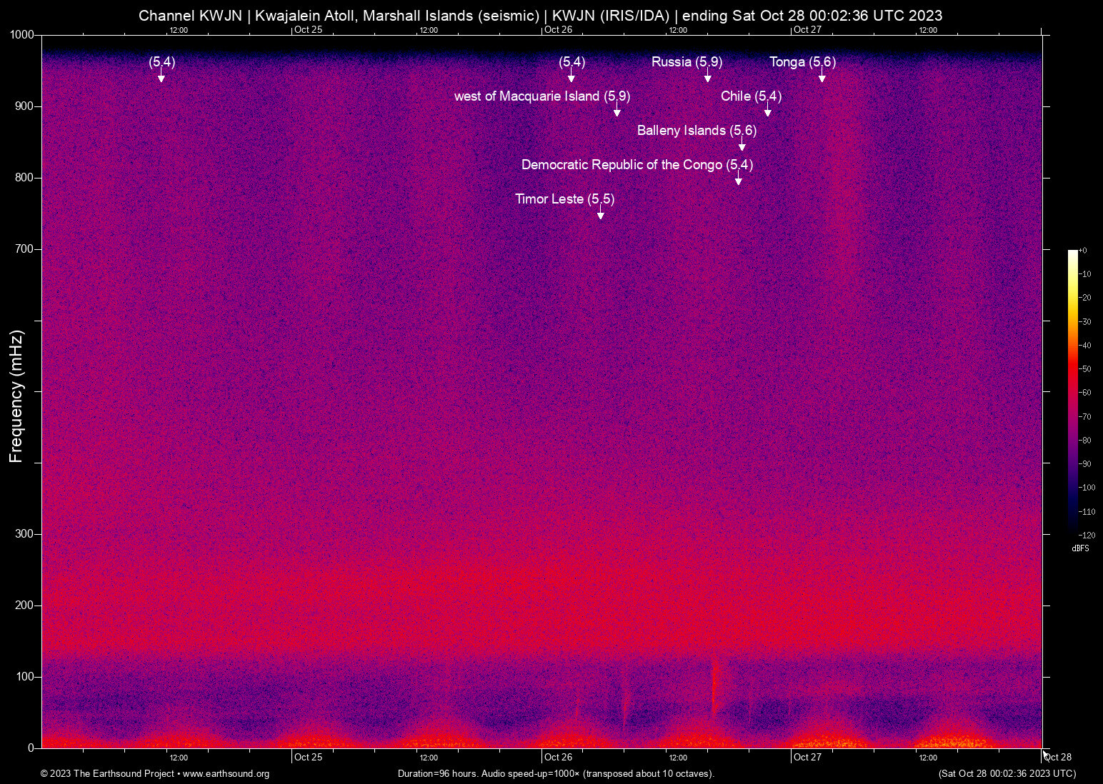Select Oct 27 on the bottom time axis
This screenshot has width=1103, height=784.
click(x=807, y=757)
